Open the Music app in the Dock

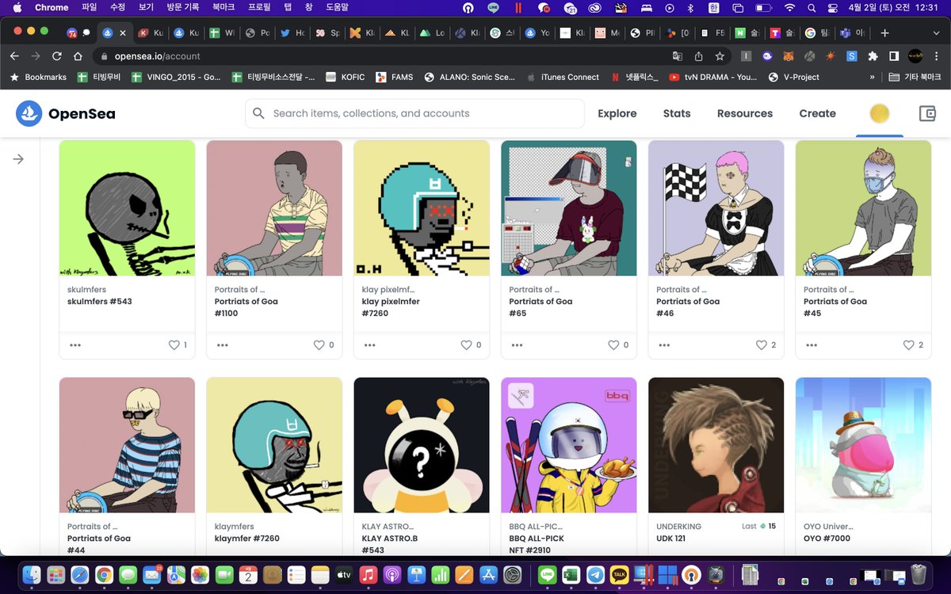[368, 574]
